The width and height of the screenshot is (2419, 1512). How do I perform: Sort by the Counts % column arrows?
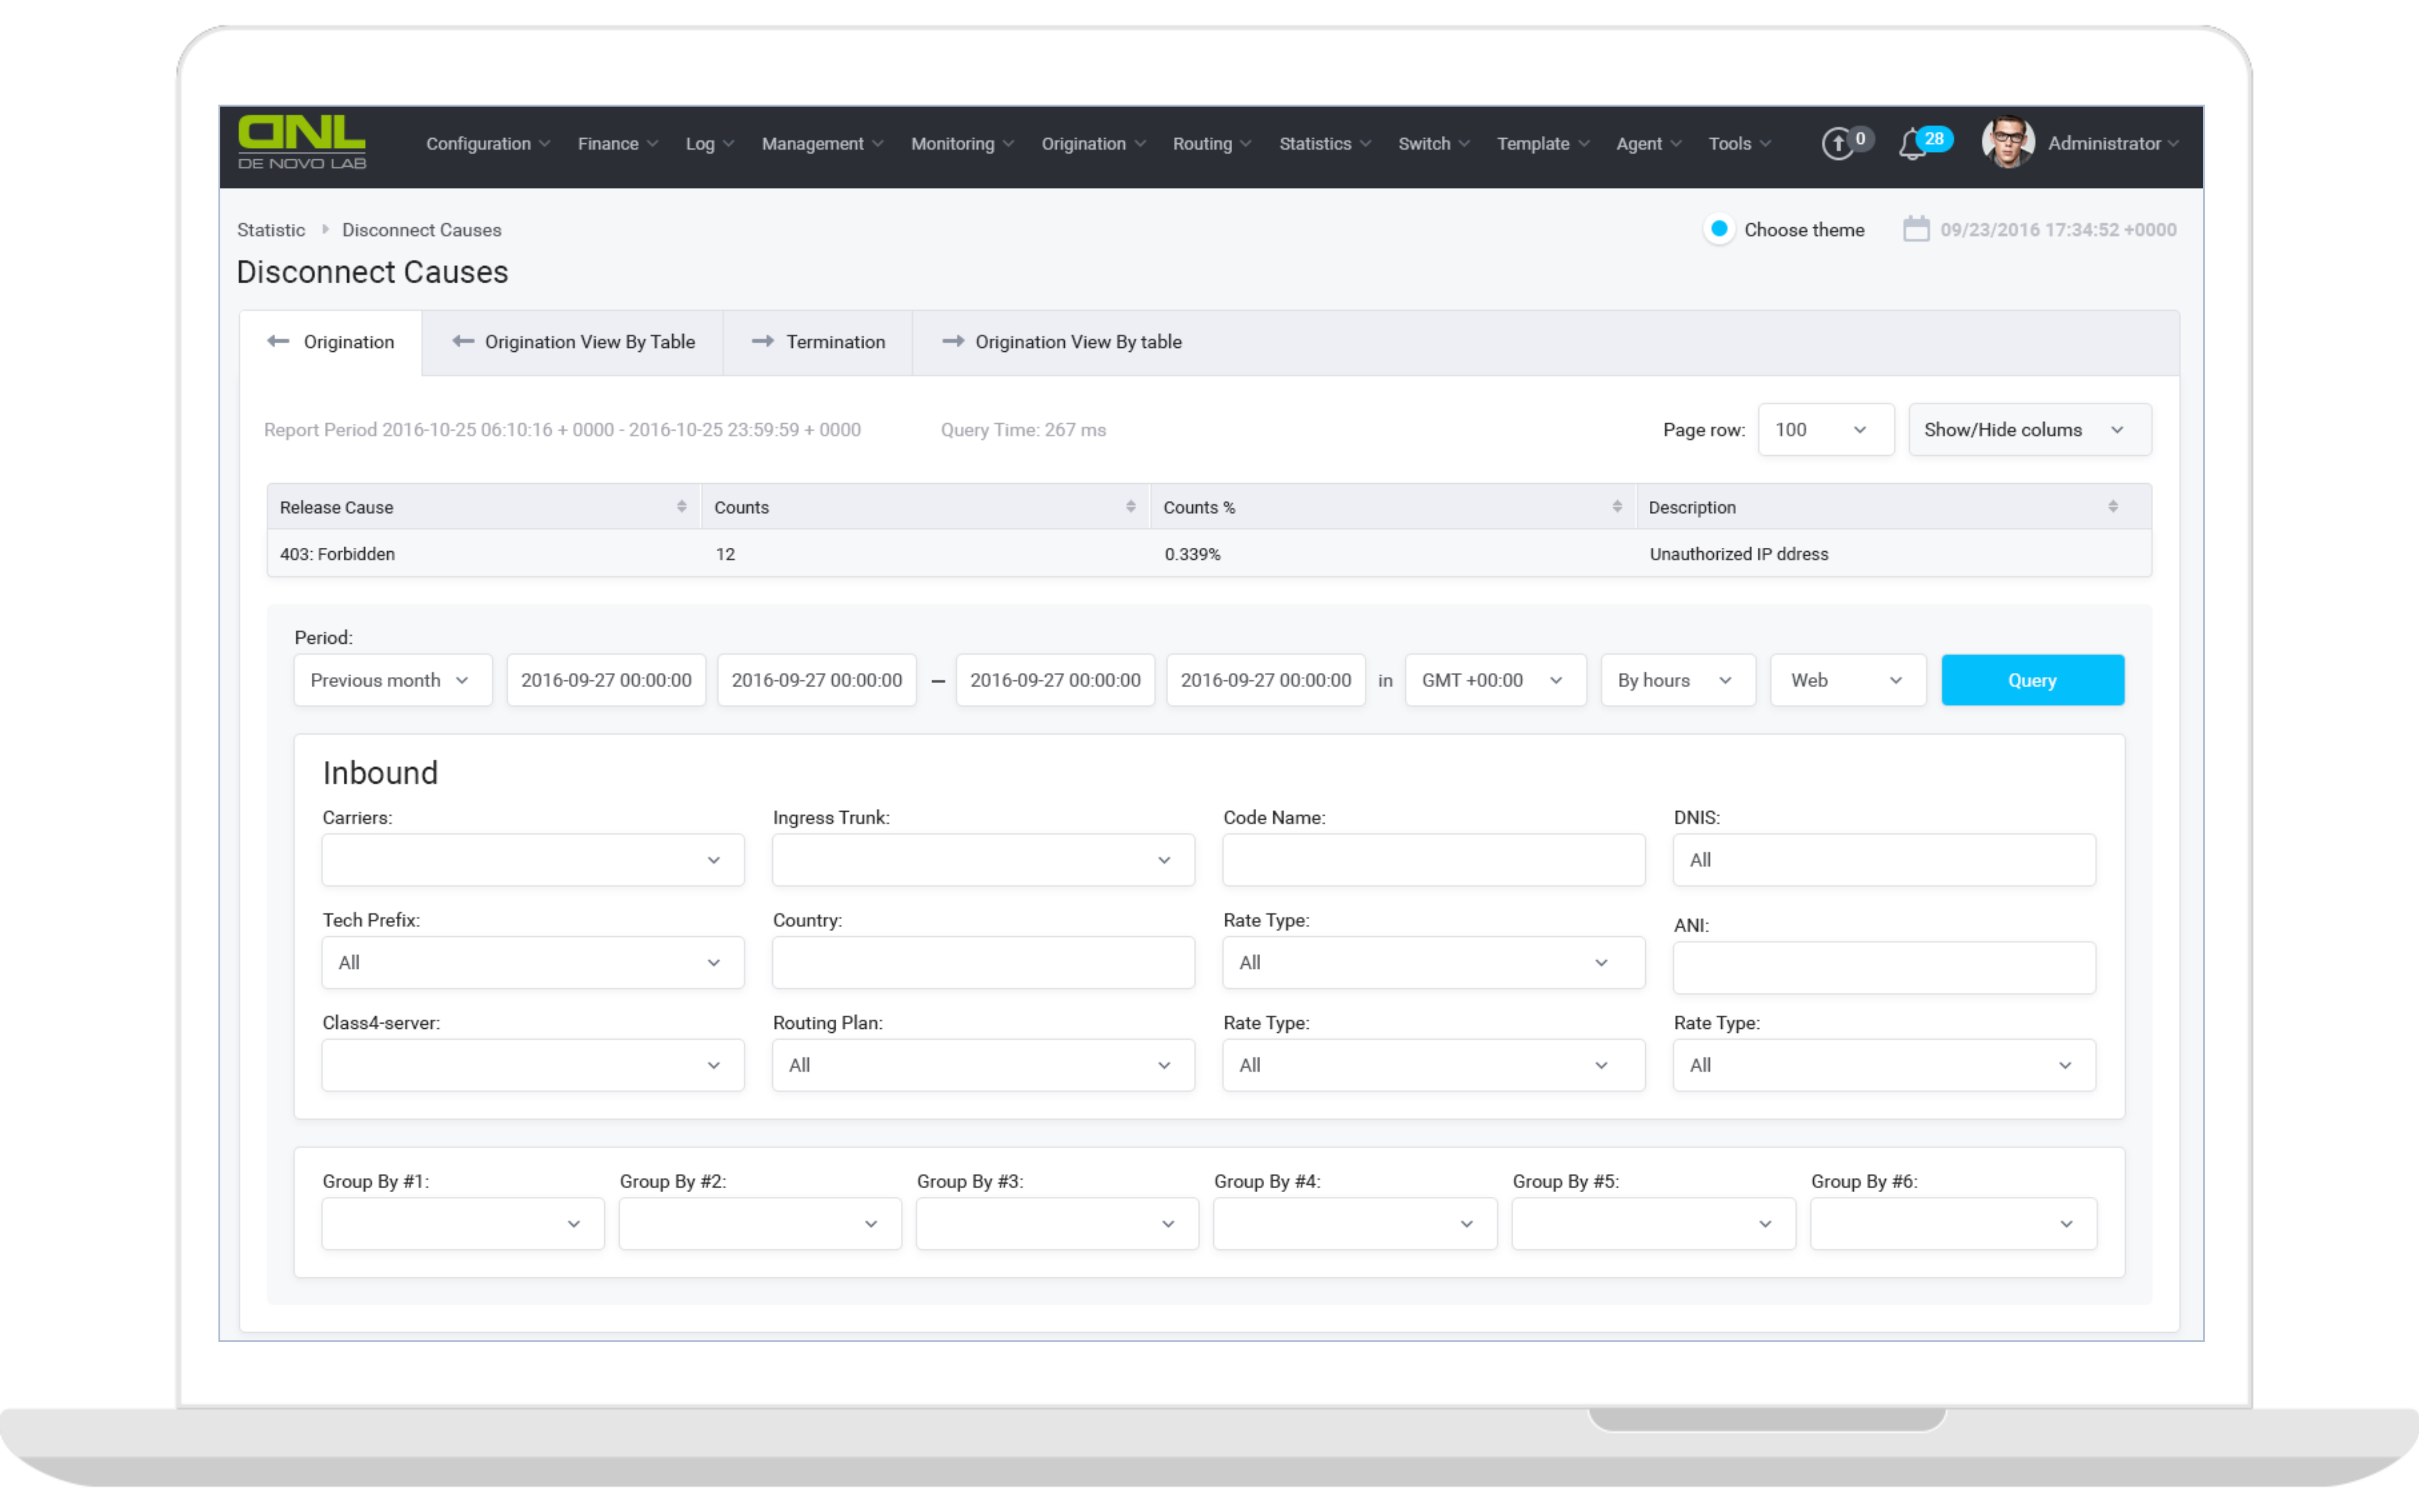[x=1616, y=507]
